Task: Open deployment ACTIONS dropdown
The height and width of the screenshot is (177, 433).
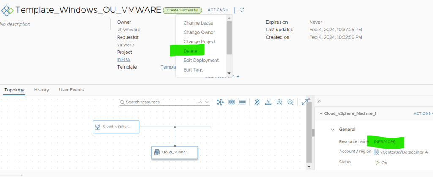Action: [218, 10]
